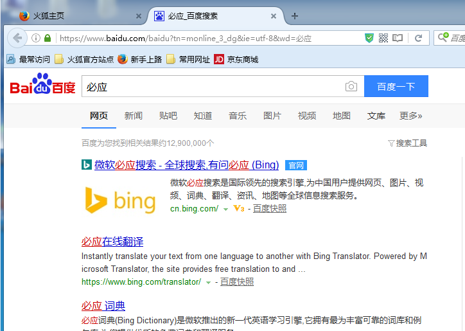
Task: Click result count text 百度为您找到相关结果约12,900,000个
Action: click(x=148, y=143)
